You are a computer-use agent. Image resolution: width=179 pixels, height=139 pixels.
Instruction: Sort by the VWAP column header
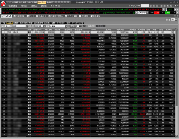(x=98, y=29)
